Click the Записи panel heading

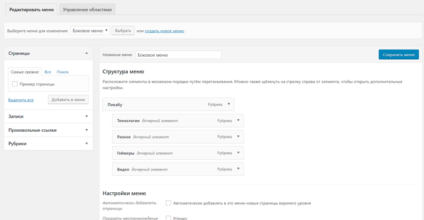tap(16, 116)
